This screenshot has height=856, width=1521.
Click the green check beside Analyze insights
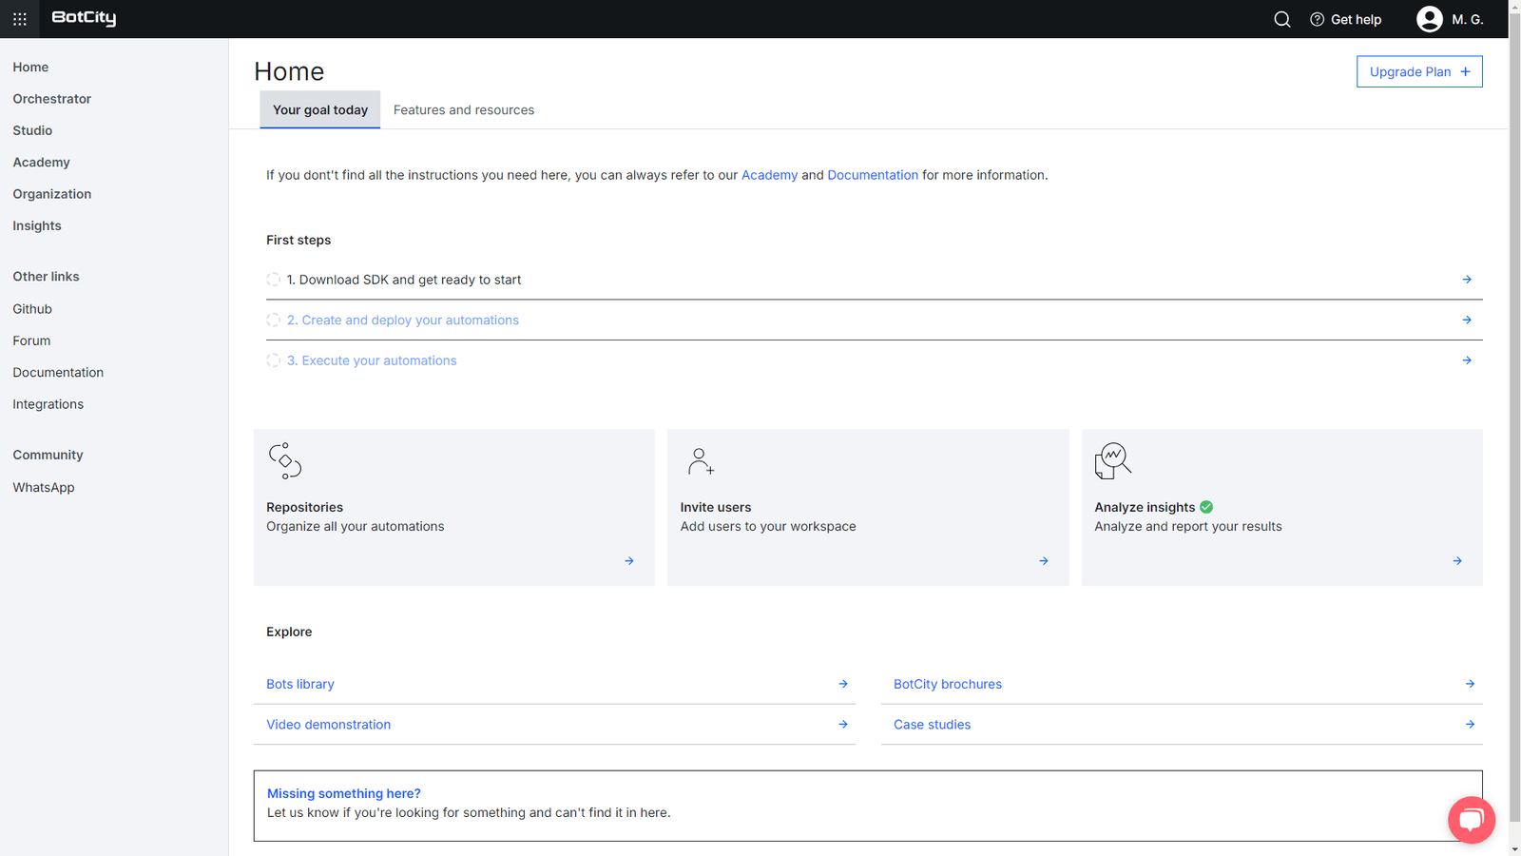(1206, 507)
